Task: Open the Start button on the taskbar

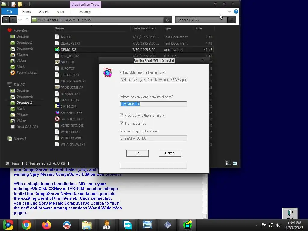Action: pos(8,225)
